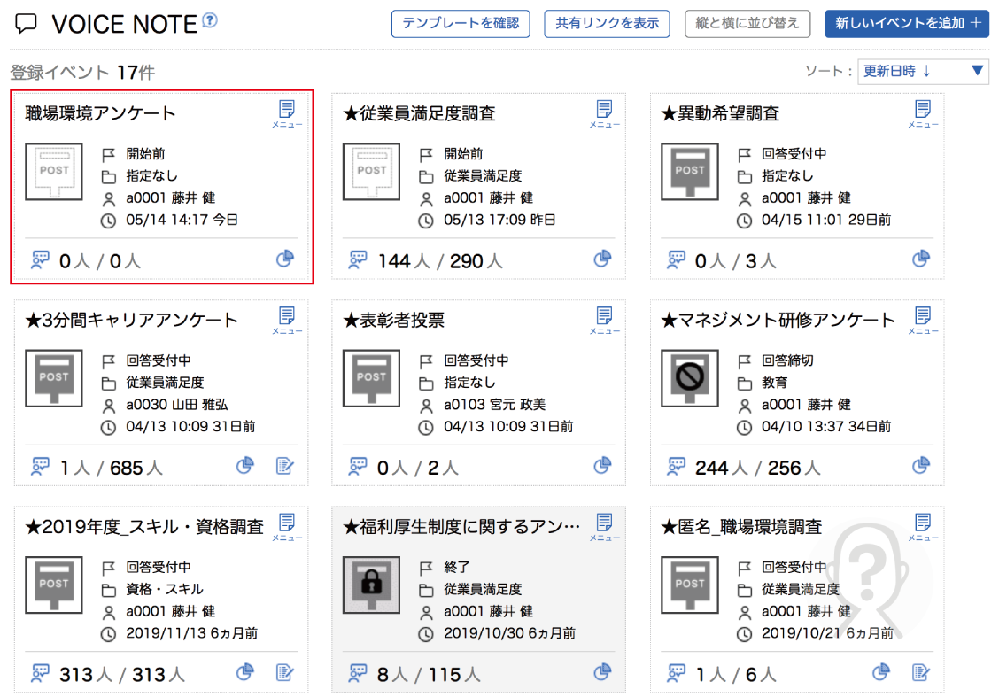The image size is (999, 697).
Task: Open menu icon for 職場環境アンケート card
Action: pyautogui.click(x=286, y=113)
